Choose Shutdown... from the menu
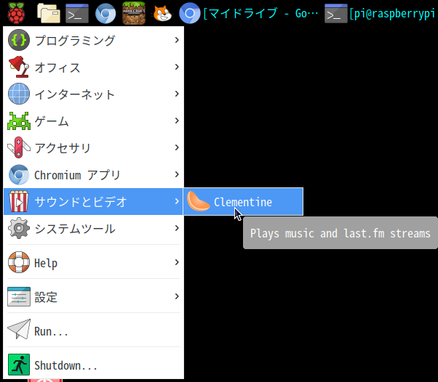This screenshot has width=438, height=382. [x=94, y=365]
